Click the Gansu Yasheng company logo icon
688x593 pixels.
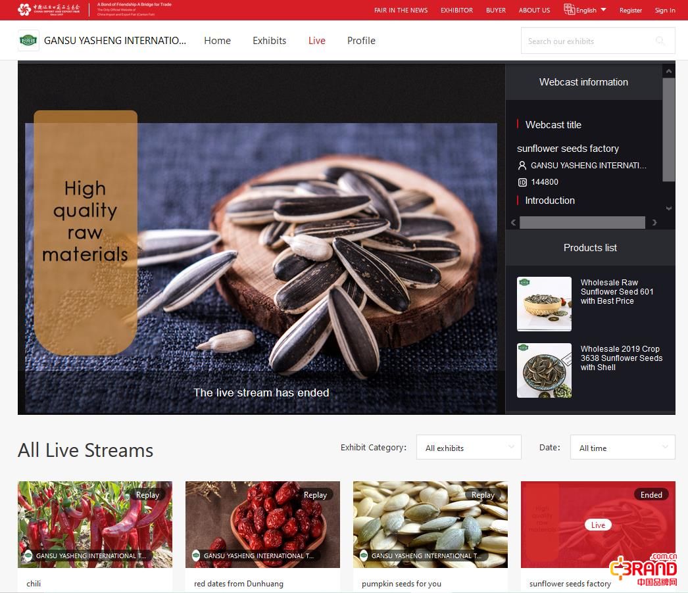tap(28, 41)
